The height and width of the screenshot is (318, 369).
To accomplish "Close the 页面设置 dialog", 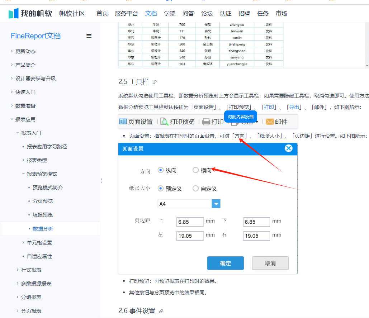I will [x=289, y=148].
